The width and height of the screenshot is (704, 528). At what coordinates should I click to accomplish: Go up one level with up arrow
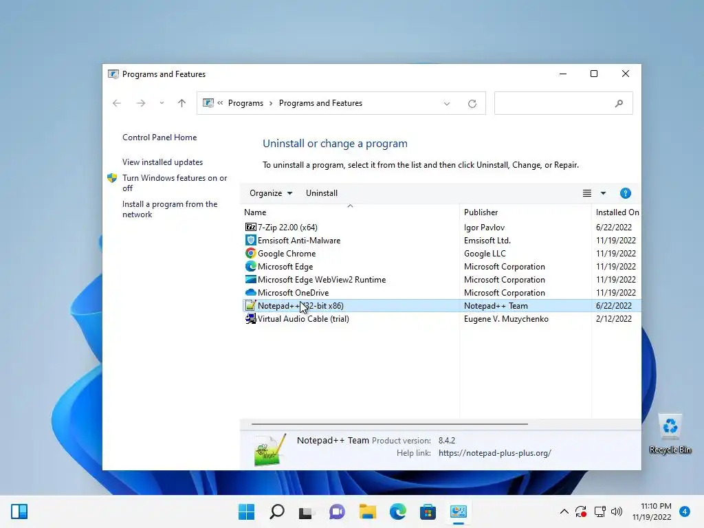(181, 103)
